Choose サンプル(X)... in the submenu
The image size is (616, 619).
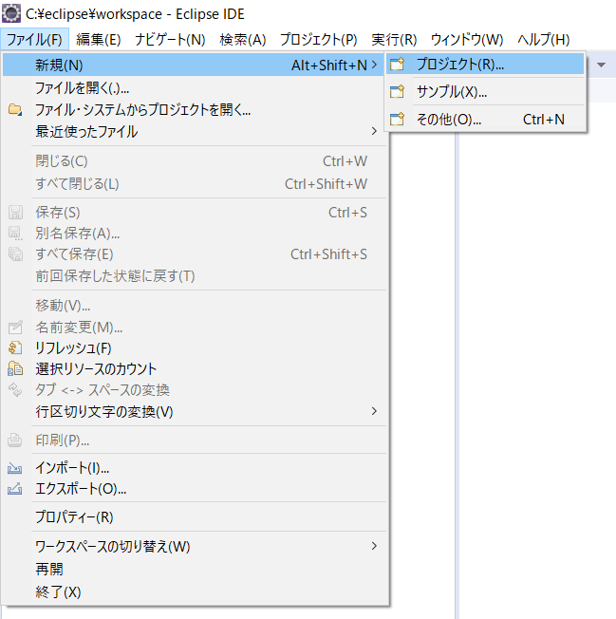tap(485, 91)
